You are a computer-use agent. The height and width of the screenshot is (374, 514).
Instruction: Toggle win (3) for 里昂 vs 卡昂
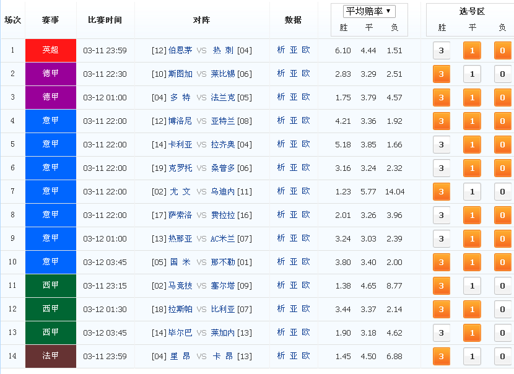(441, 356)
